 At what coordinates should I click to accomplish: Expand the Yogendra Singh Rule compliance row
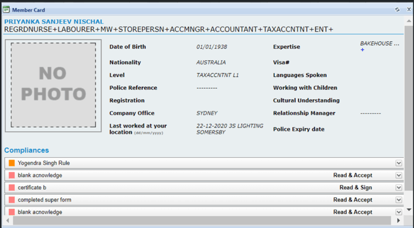click(x=399, y=163)
